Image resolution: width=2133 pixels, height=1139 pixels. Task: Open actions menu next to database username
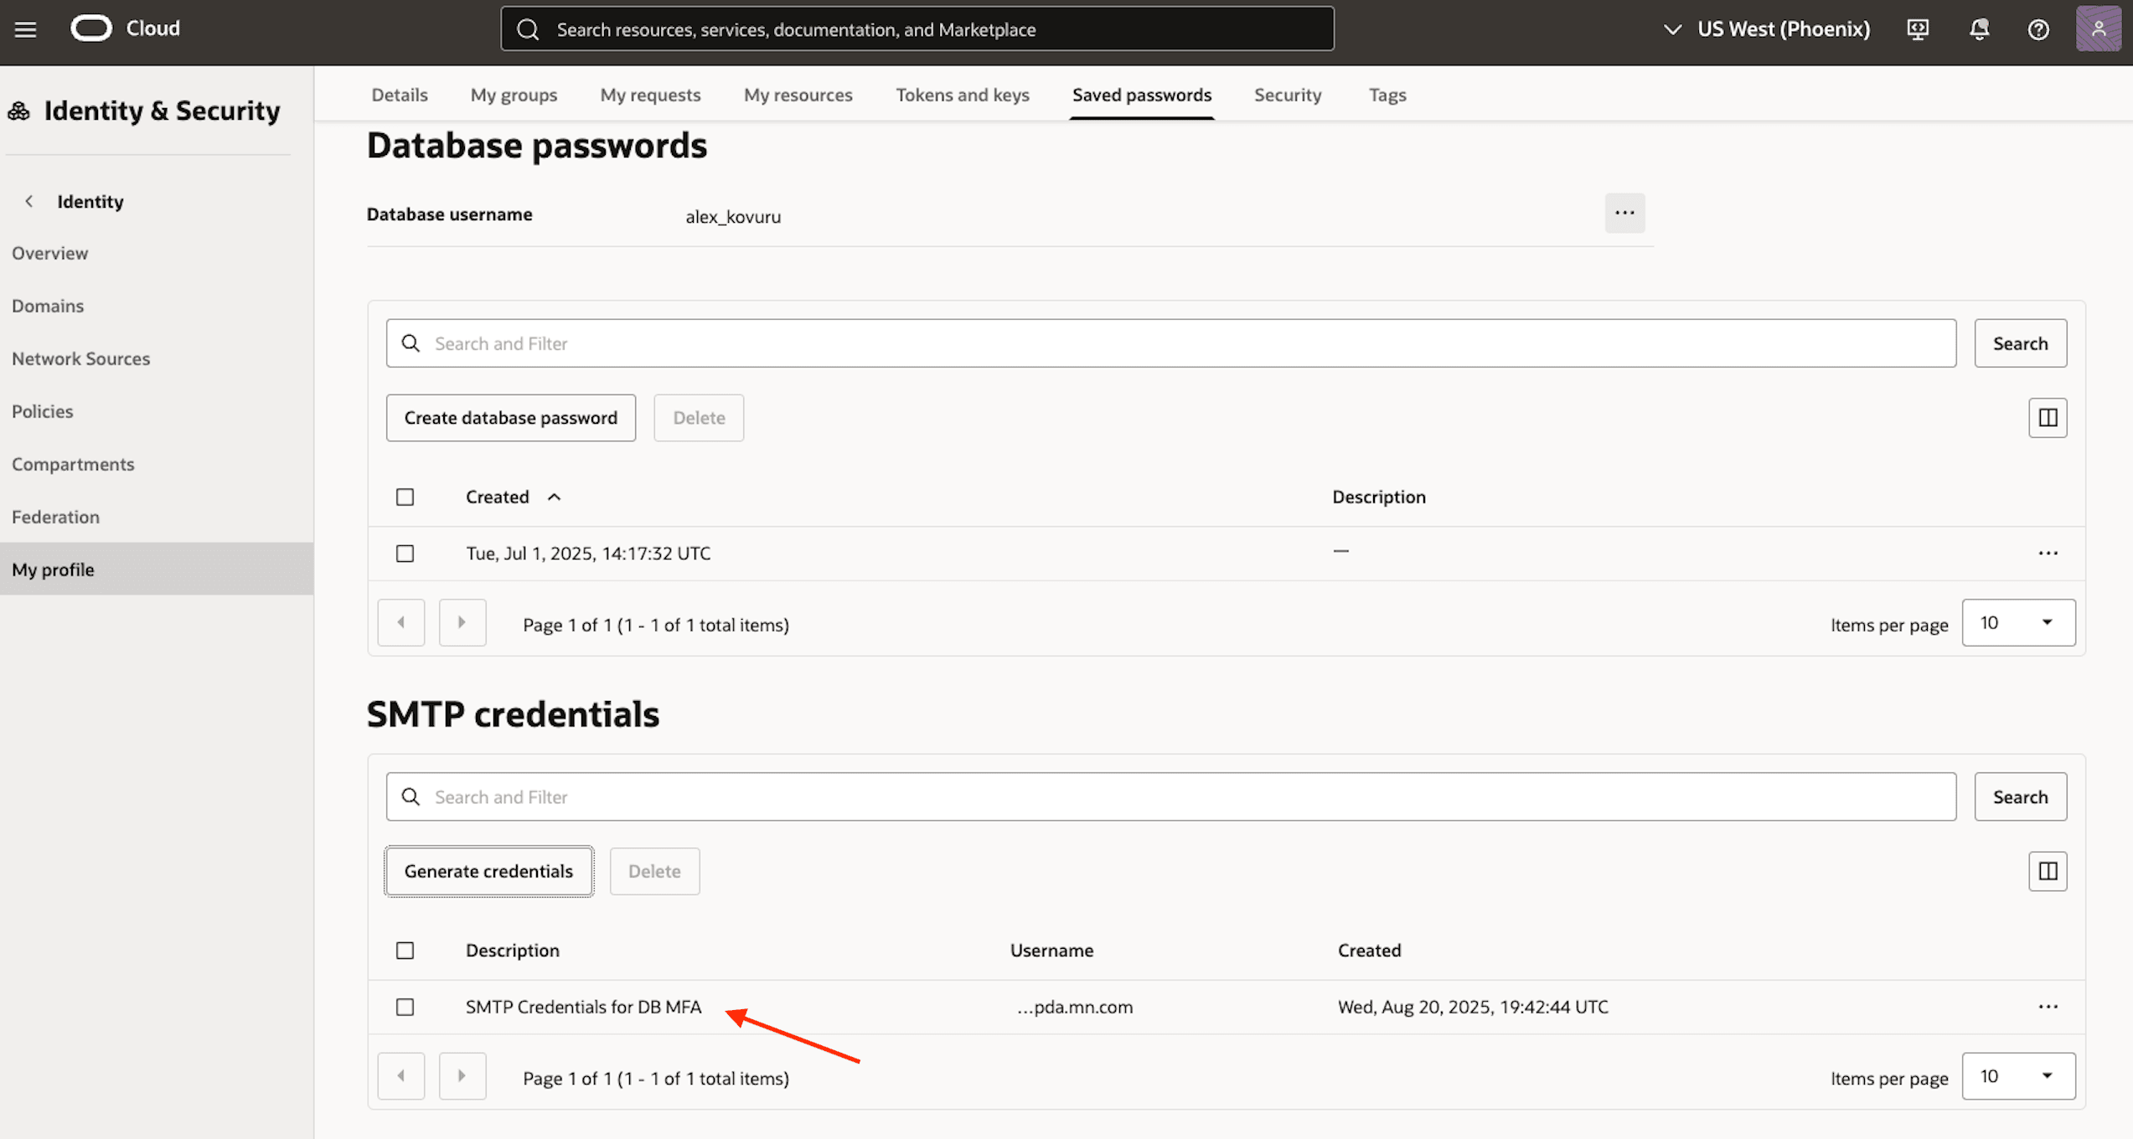pos(1624,213)
